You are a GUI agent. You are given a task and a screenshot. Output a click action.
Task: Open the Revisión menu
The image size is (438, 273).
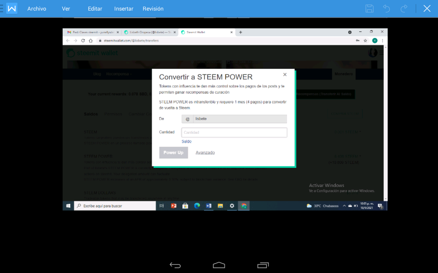153,9
